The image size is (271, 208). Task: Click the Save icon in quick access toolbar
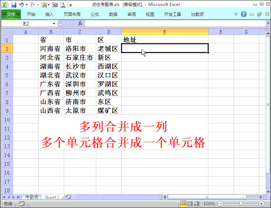coord(14,5)
